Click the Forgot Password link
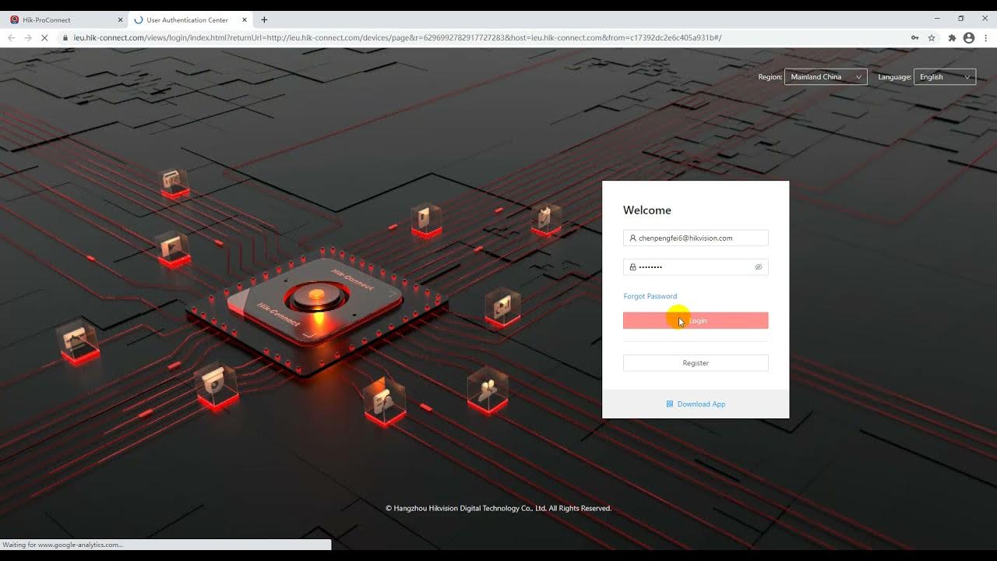Viewport: 997px width, 561px height. (x=650, y=296)
